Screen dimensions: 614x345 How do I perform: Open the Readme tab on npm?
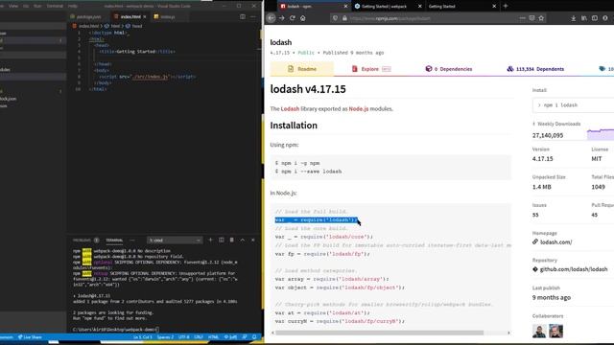point(302,69)
